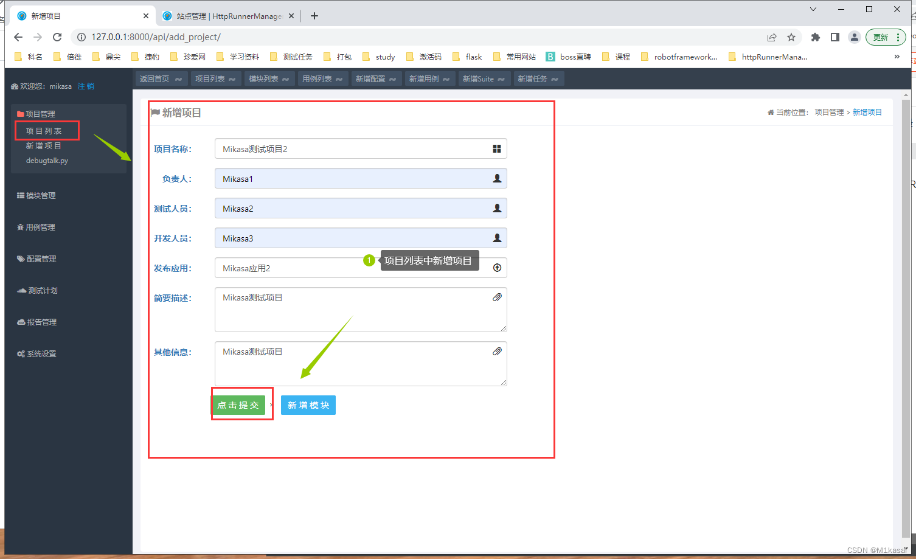
Task: Click the 简要描述 text area
Action: click(361, 310)
